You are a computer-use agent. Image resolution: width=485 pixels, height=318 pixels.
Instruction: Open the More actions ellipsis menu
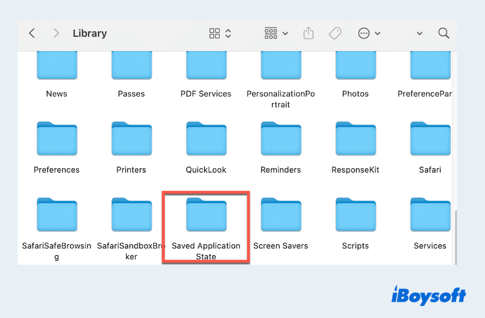[x=369, y=34]
